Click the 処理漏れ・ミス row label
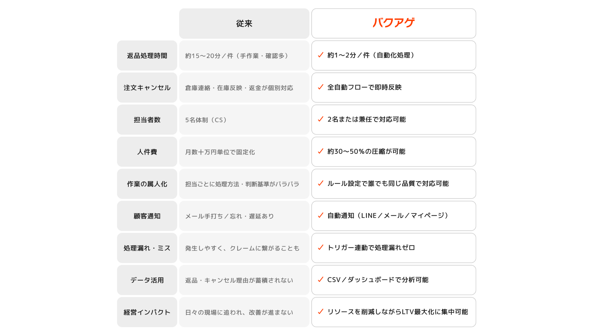Screen dimensions: 590x332 tap(147, 248)
